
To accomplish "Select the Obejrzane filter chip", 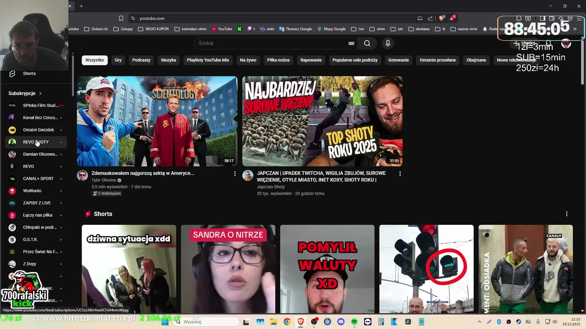I will pos(476,60).
